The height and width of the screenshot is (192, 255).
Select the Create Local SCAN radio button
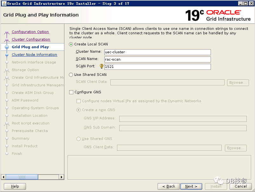[x=71, y=44]
